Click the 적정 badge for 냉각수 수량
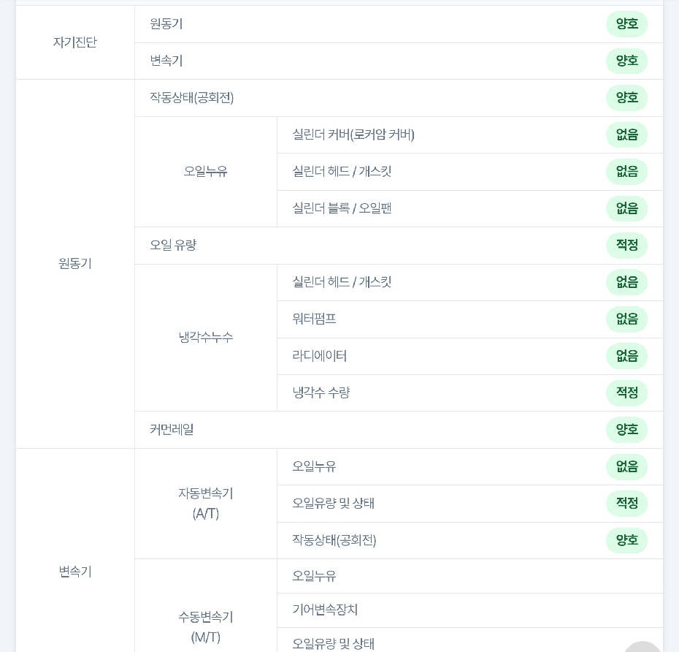 626,393
